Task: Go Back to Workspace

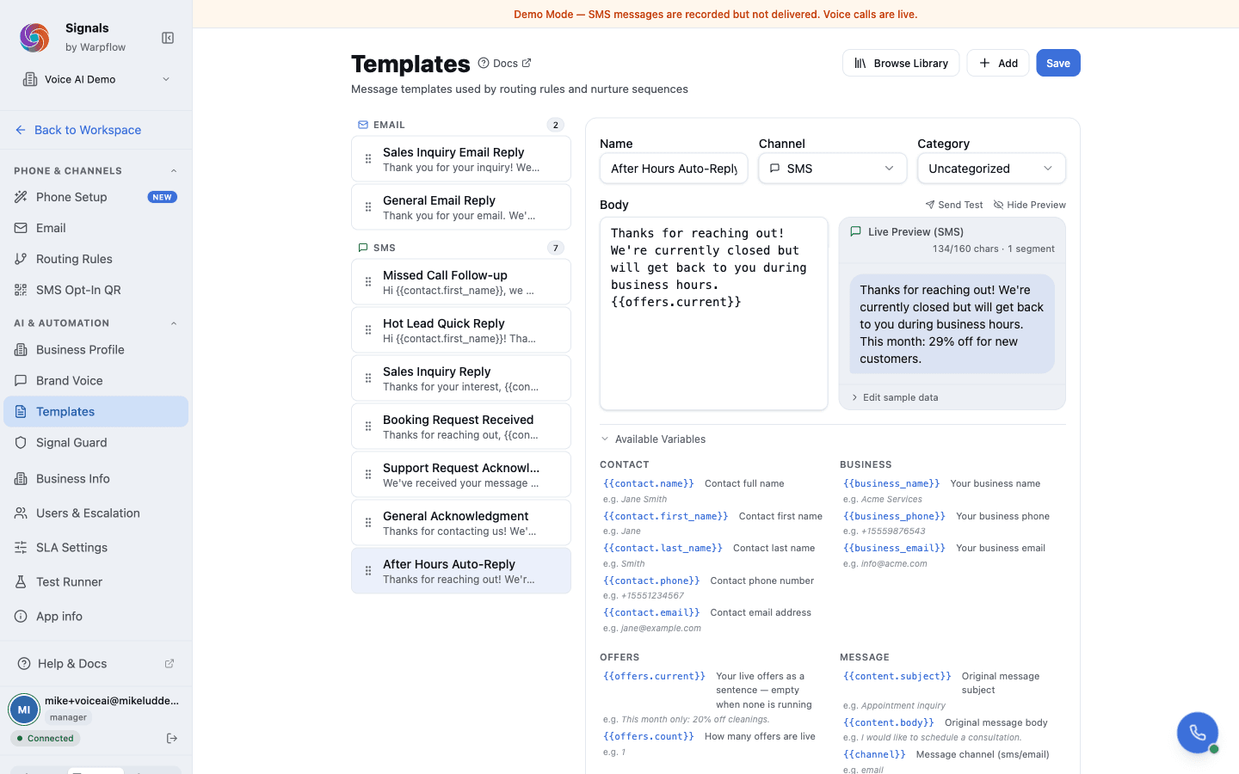Action: 78,130
